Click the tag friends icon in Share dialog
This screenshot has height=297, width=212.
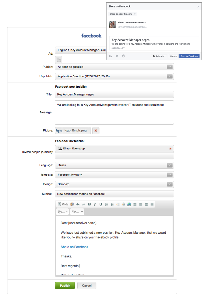pyautogui.click(x=110, y=56)
